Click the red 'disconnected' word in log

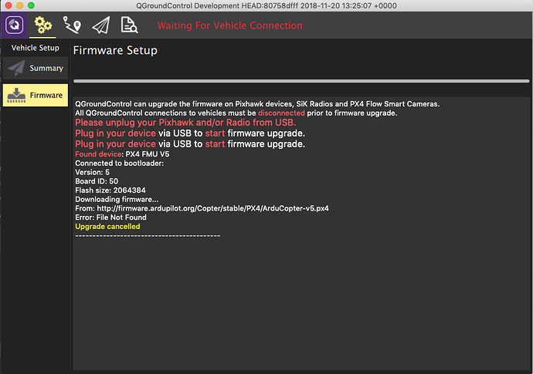281,113
